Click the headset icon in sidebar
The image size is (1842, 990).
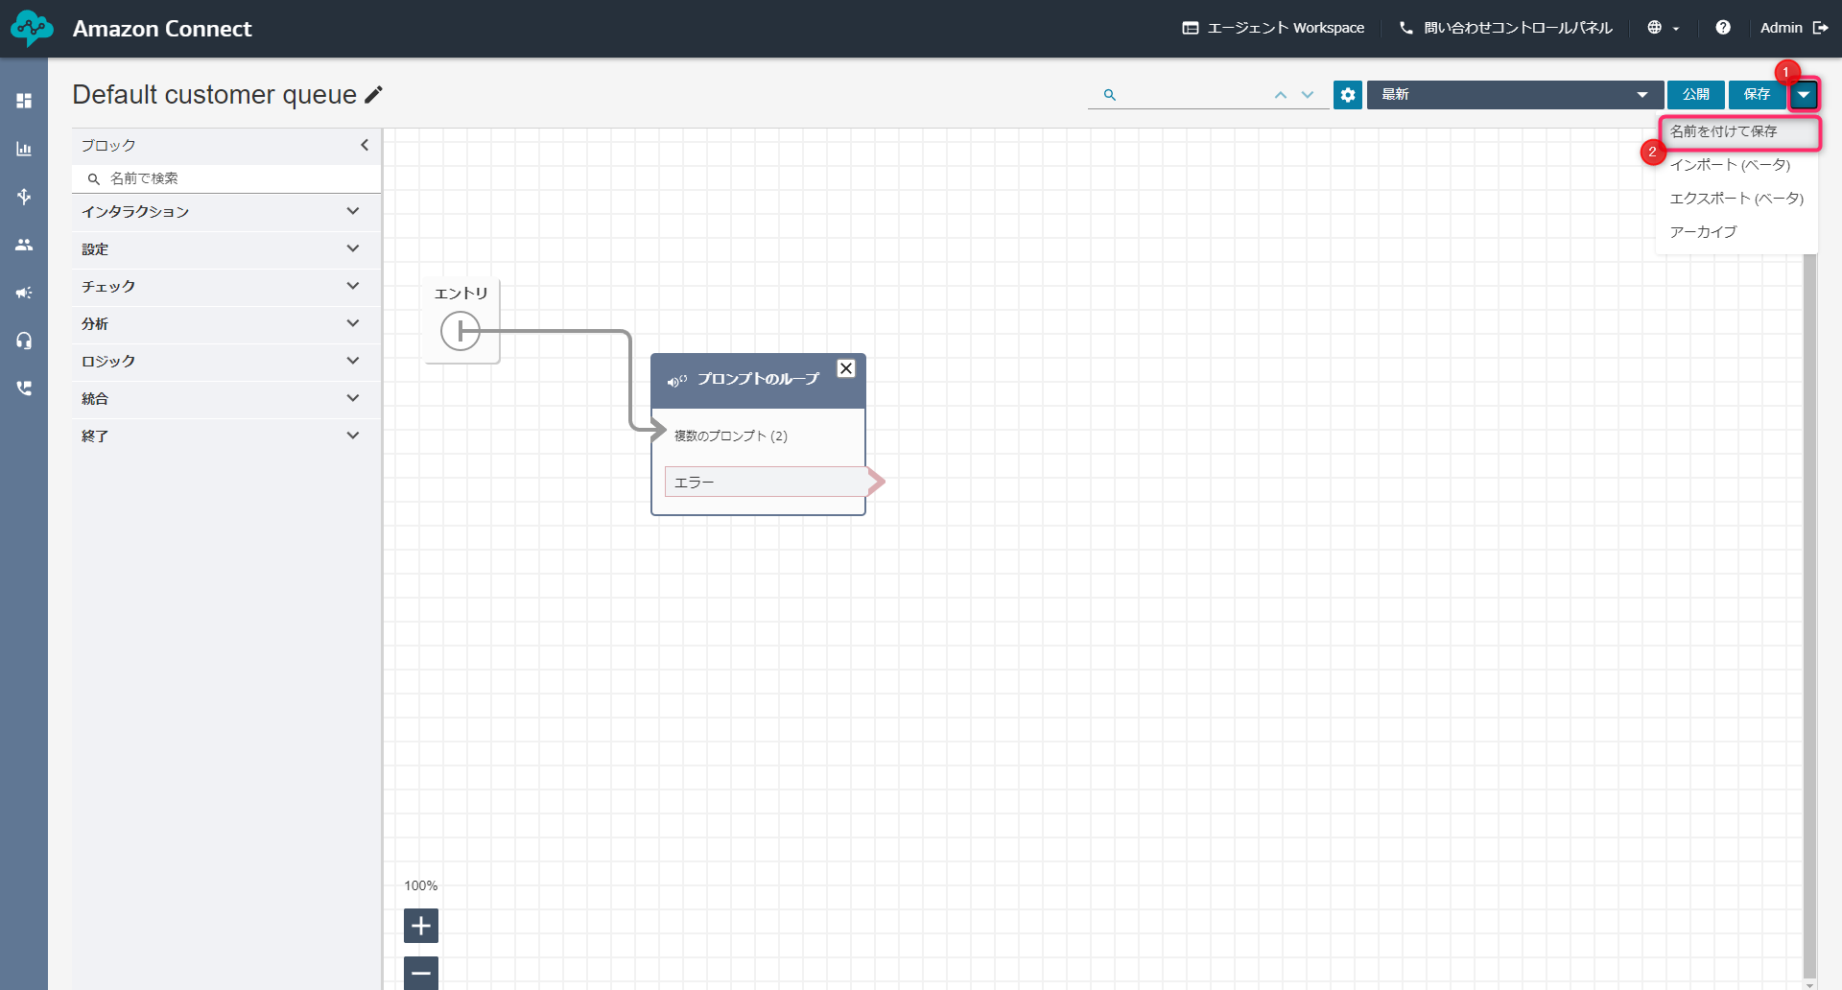point(24,341)
